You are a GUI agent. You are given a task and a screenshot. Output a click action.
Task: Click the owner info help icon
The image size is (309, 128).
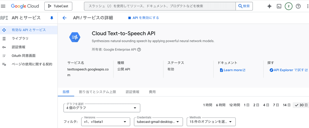point(139,50)
